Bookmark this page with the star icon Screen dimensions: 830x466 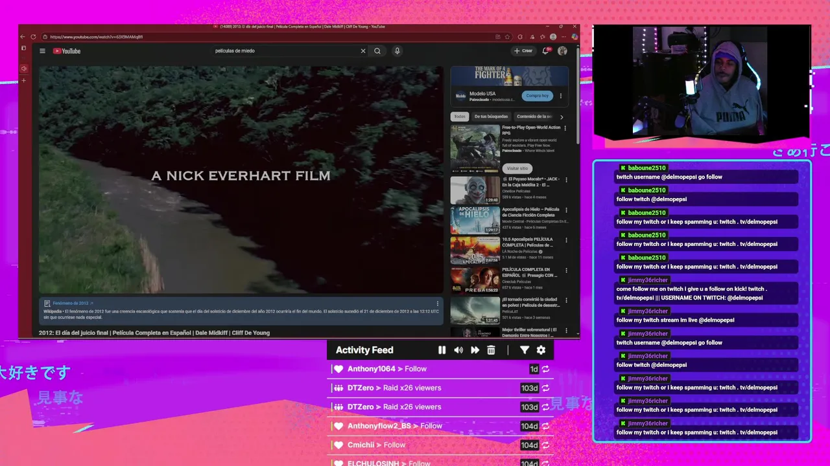click(508, 37)
